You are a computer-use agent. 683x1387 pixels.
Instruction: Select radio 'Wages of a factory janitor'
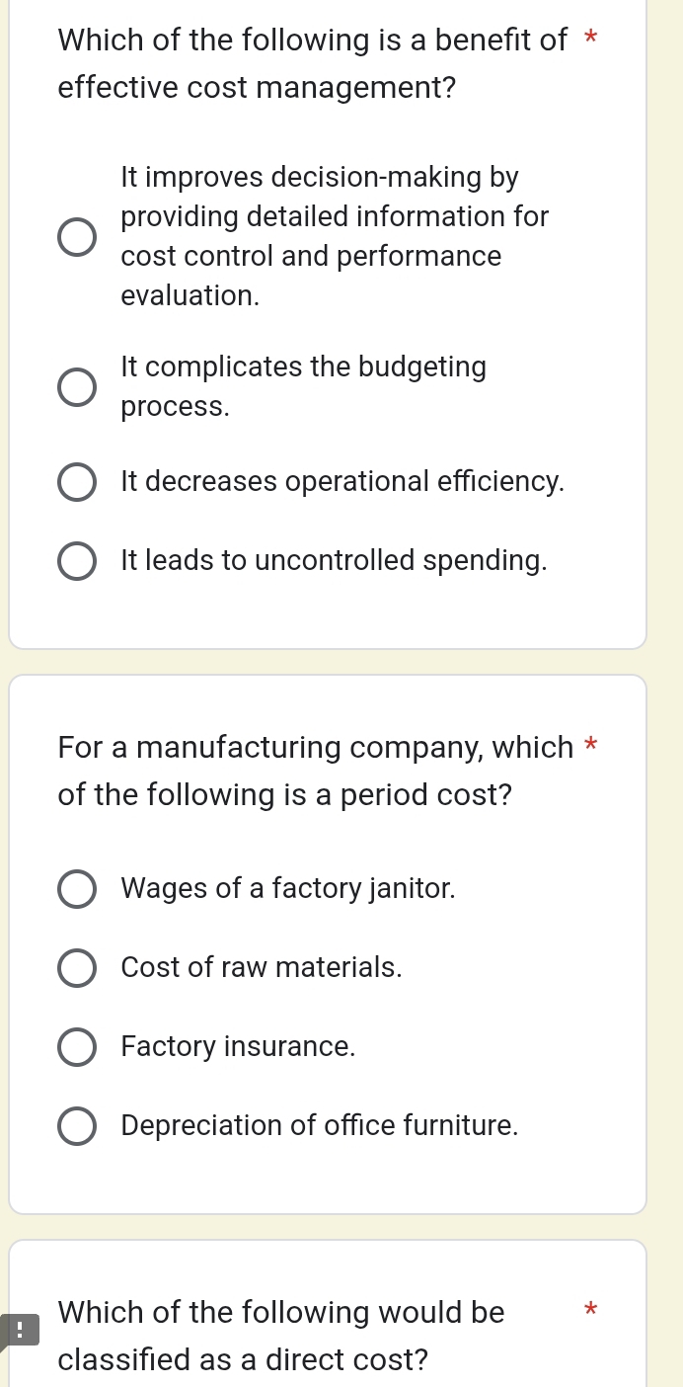tap(77, 889)
